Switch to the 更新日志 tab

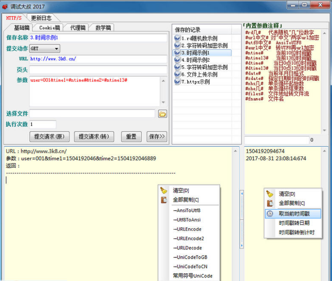click(x=41, y=18)
